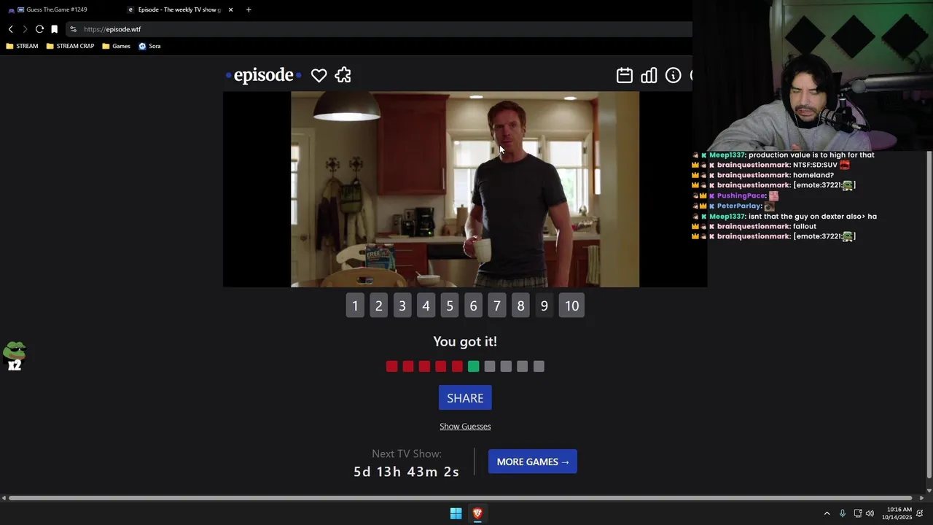Show frame 5
The width and height of the screenshot is (933, 525).
point(450,306)
